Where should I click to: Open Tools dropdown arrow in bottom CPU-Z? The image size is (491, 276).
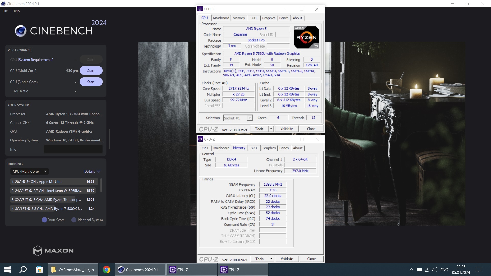click(x=271, y=259)
